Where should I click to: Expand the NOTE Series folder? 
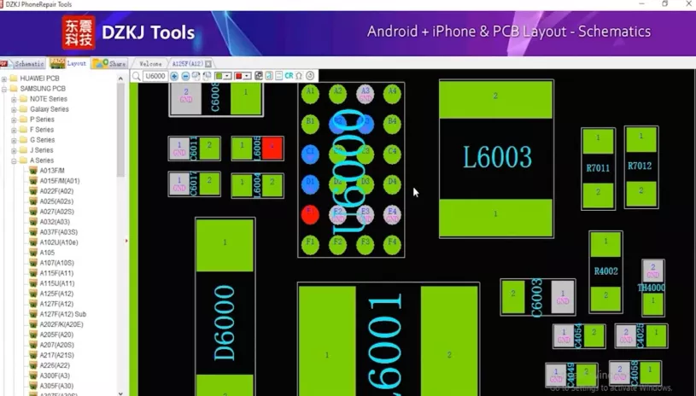14,99
